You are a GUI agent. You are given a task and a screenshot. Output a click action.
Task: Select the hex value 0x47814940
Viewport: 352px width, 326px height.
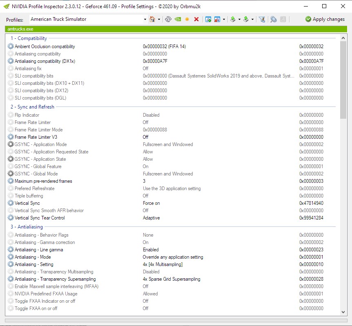pos(311,203)
